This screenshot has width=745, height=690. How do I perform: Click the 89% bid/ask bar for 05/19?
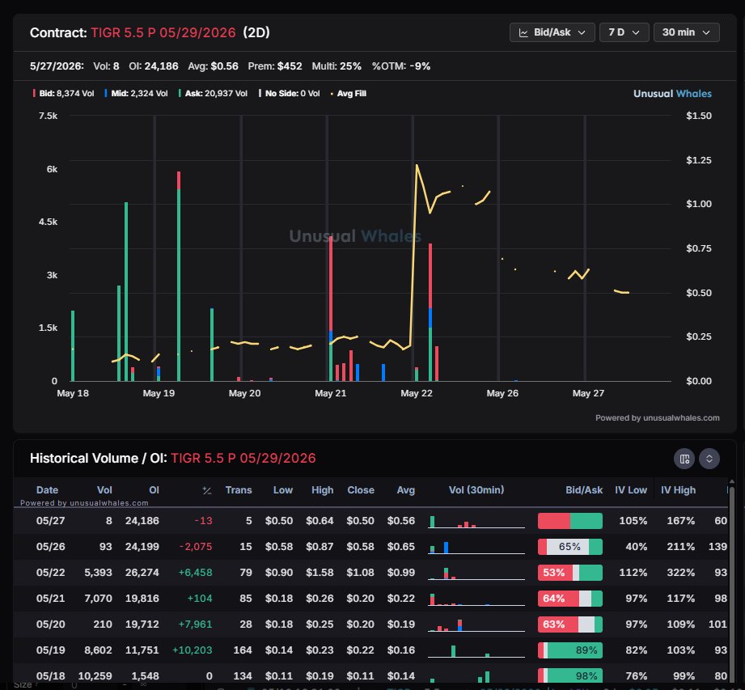click(570, 650)
